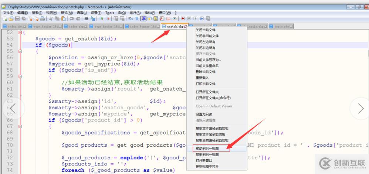Screen dimensions: 369x174
Task: Switch to the index.php tab
Action: [75, 26]
